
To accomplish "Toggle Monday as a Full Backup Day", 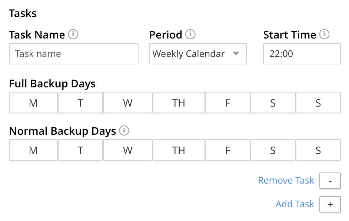I will pos(33,103).
